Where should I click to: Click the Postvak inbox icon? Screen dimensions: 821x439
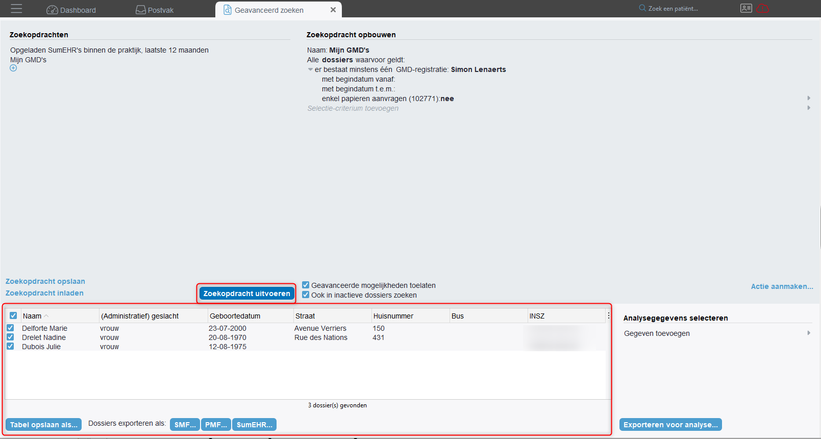pos(140,10)
